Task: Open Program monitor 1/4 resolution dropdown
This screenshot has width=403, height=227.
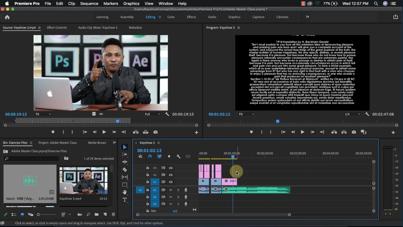Action: (352, 114)
